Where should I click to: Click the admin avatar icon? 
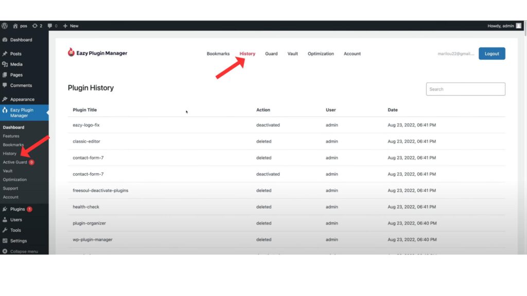[x=519, y=26]
